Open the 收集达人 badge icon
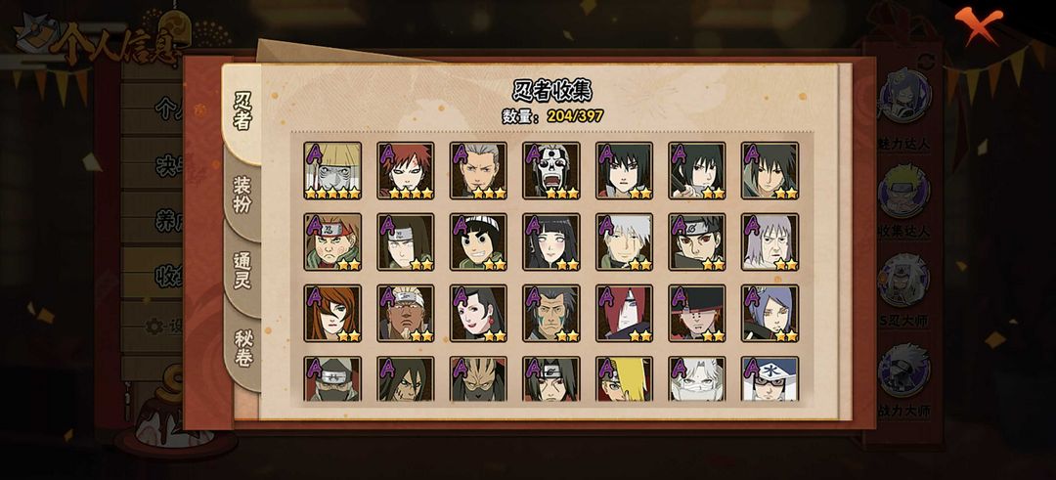 [x=904, y=191]
